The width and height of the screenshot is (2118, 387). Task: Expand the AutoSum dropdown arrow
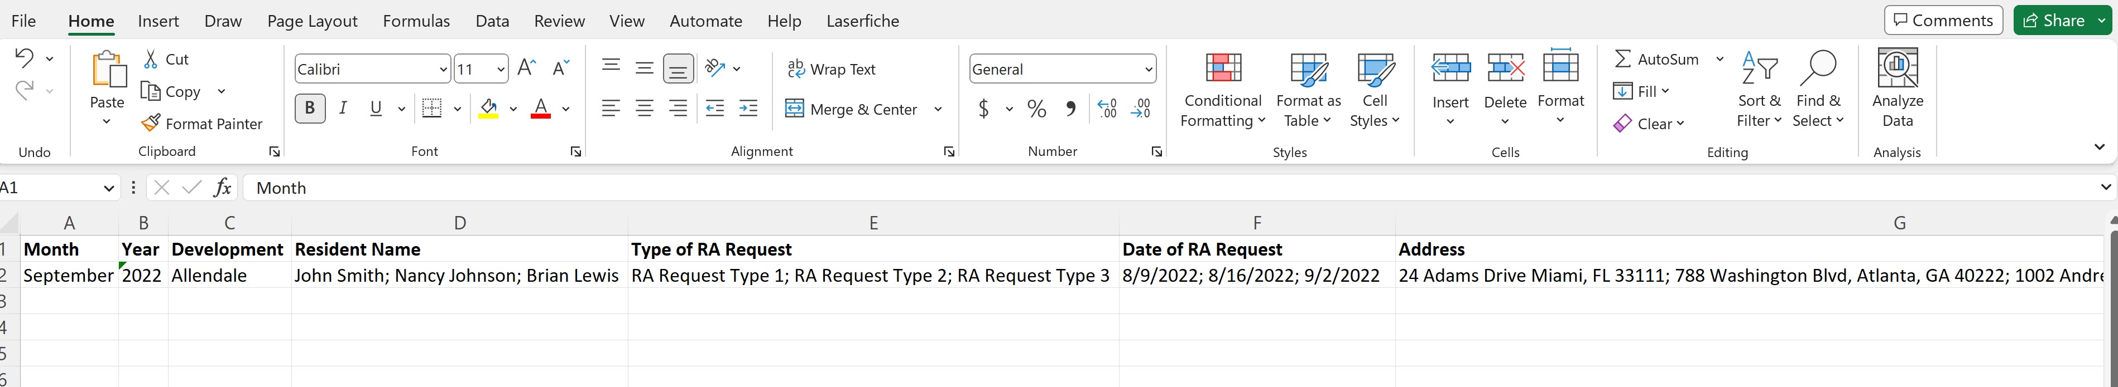pos(1719,59)
